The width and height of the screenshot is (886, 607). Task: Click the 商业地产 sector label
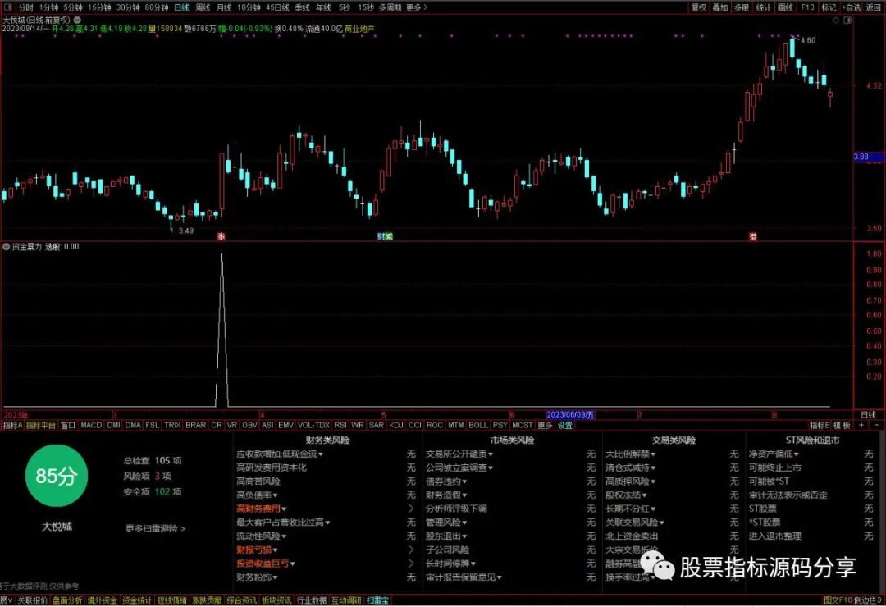359,28
